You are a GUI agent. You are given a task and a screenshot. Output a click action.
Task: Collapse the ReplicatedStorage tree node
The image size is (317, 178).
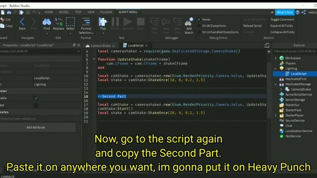pyautogui.click(x=275, y=85)
